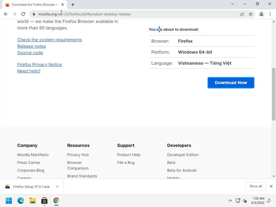Click the notification moon icon in the tray
The width and height of the screenshot is (276, 207).
click(269, 201)
